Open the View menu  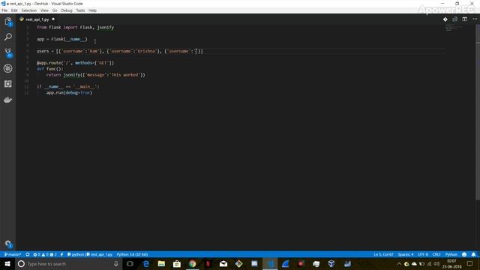pos(44,10)
